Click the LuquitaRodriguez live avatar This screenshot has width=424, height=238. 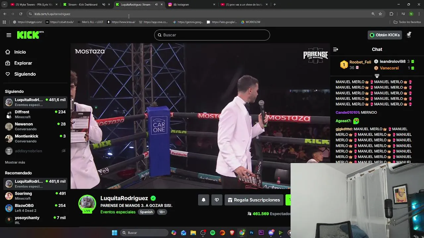click(87, 204)
